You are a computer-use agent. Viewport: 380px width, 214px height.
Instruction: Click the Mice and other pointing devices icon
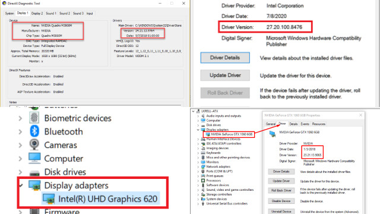[x=203, y=157]
